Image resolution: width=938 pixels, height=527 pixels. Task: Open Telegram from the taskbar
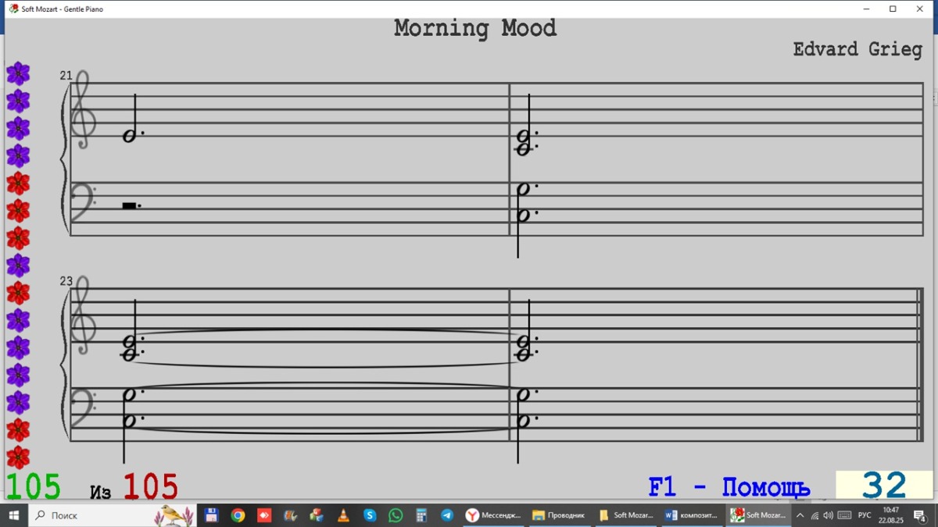[447, 515]
